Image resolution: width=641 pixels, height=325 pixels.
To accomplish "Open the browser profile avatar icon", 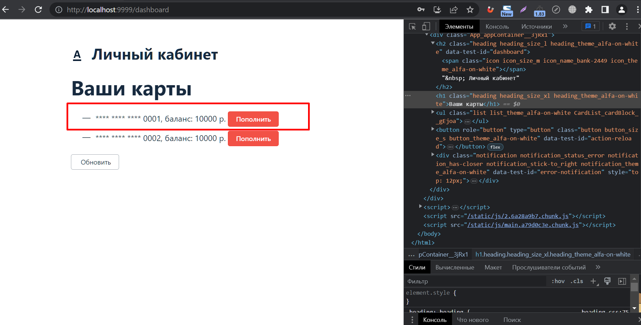I will (x=622, y=10).
